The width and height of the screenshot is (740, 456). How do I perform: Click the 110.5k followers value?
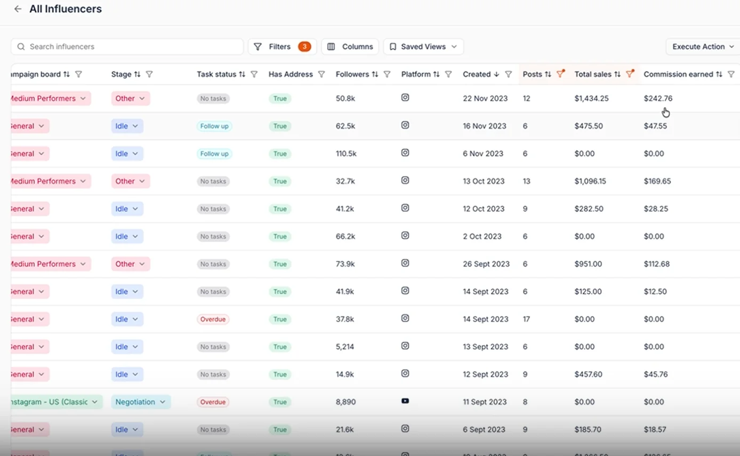(x=346, y=154)
